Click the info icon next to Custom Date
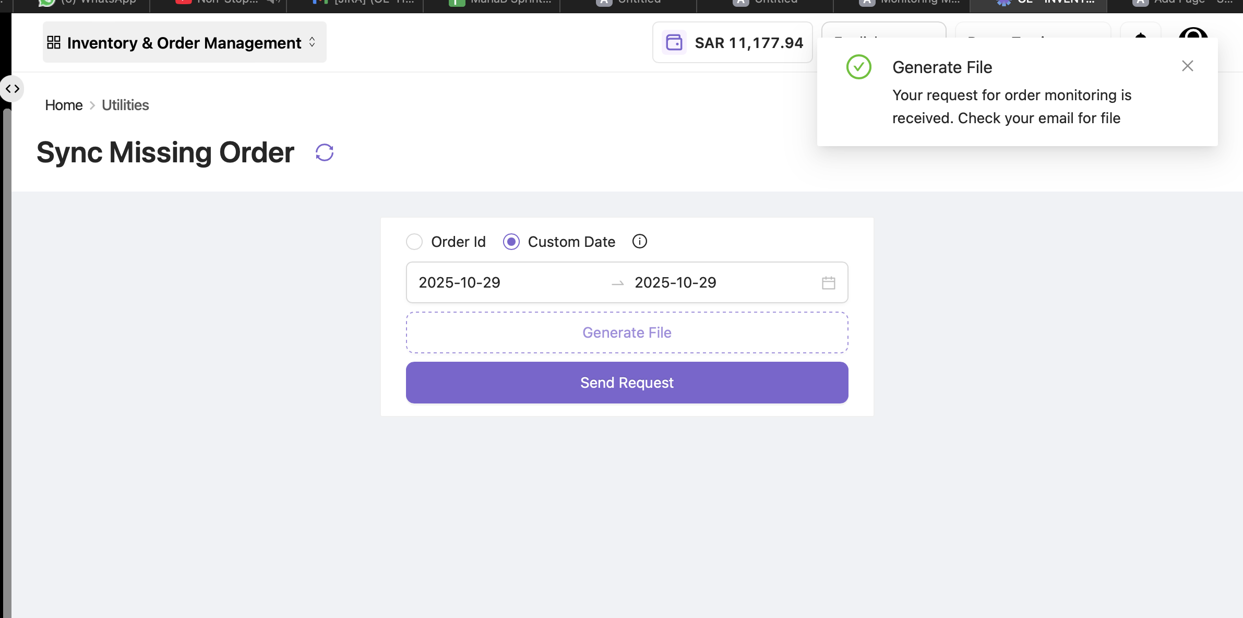The height and width of the screenshot is (618, 1243). point(639,241)
